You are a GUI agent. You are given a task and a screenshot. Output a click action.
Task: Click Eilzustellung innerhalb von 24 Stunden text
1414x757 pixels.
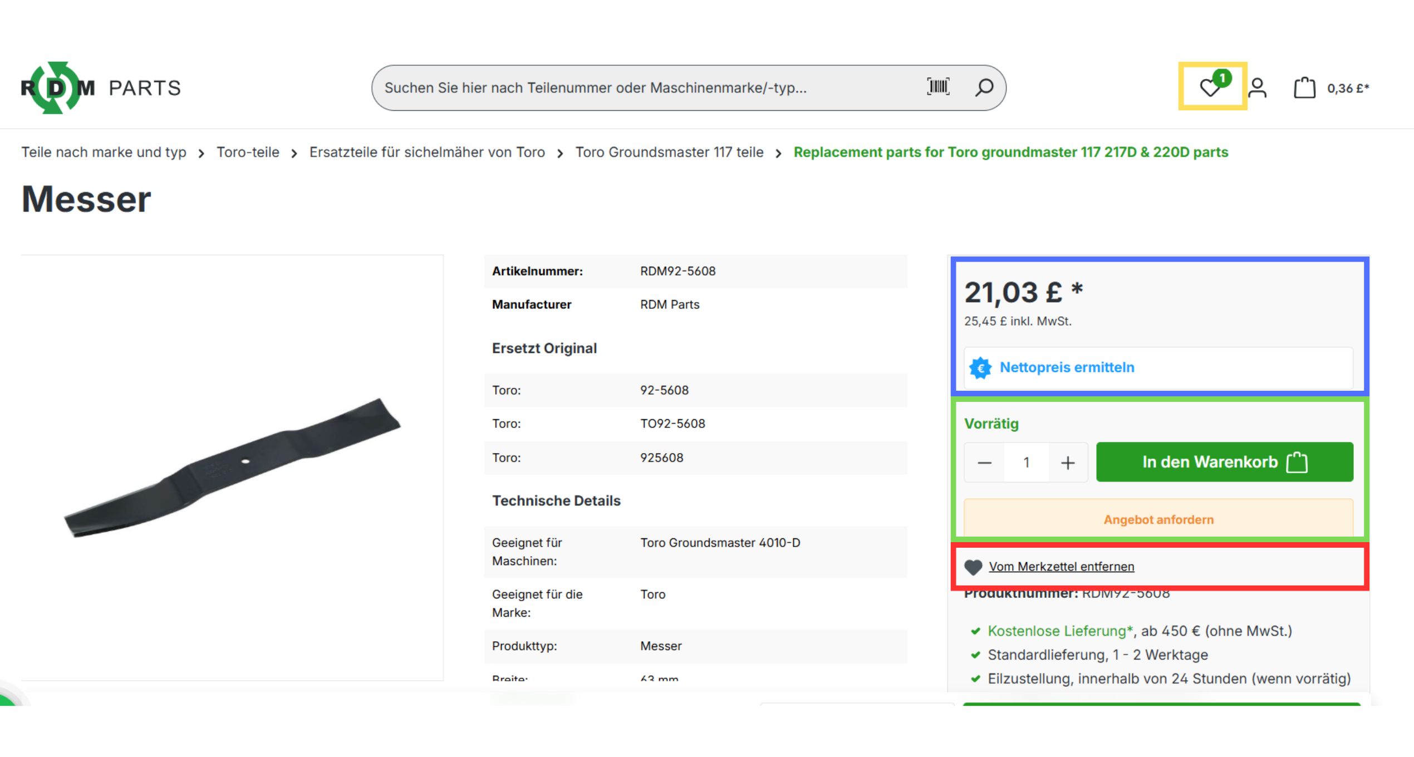(1169, 679)
